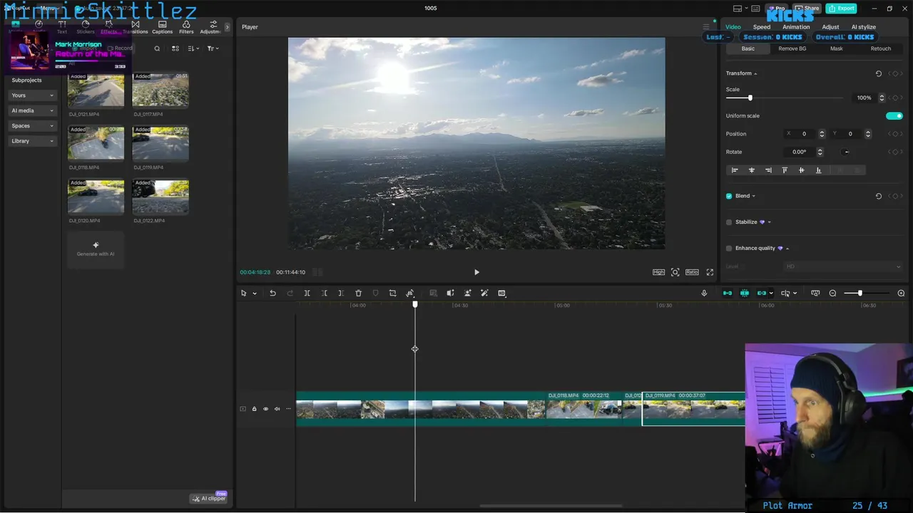This screenshot has height=513, width=913.
Task: Align clip to top edge
Action: (x=785, y=170)
